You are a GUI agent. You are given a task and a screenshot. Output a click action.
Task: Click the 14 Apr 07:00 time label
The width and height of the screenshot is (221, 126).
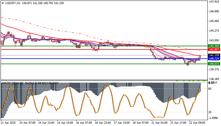click(27, 123)
